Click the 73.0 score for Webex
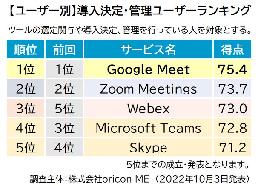 (x=232, y=108)
